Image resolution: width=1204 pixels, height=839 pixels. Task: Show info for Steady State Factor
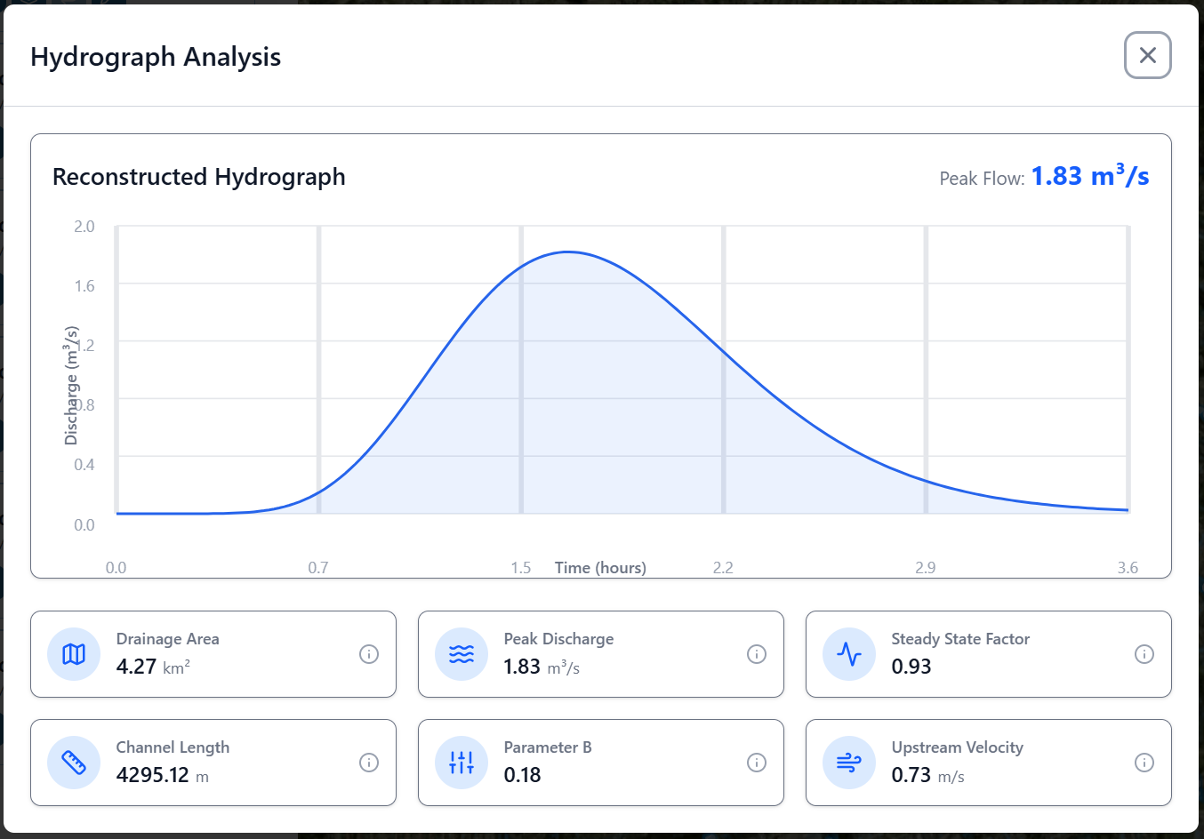(x=1144, y=654)
